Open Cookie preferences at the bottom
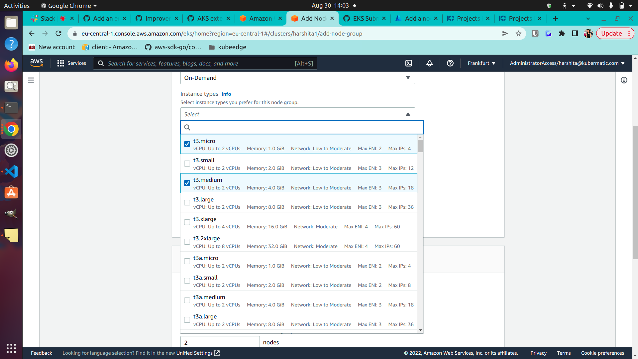Screen dimensions: 638x359 pyautogui.click(x=602, y=353)
